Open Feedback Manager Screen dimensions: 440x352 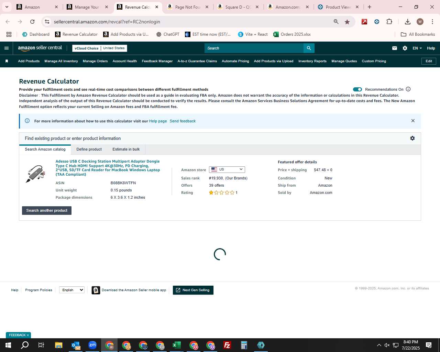click(157, 61)
